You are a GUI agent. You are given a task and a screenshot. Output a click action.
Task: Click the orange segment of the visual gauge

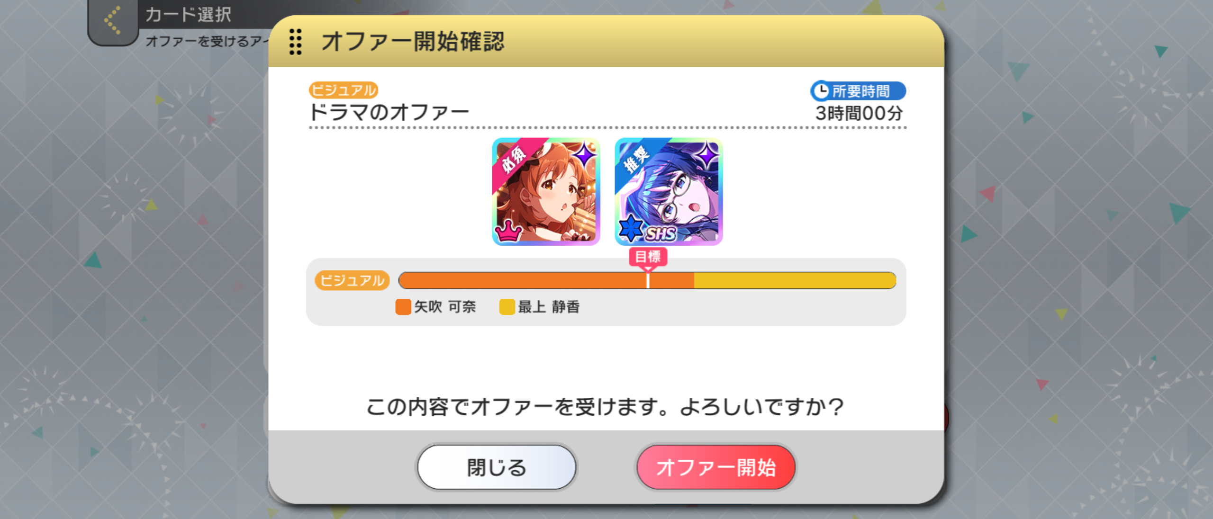(546, 280)
